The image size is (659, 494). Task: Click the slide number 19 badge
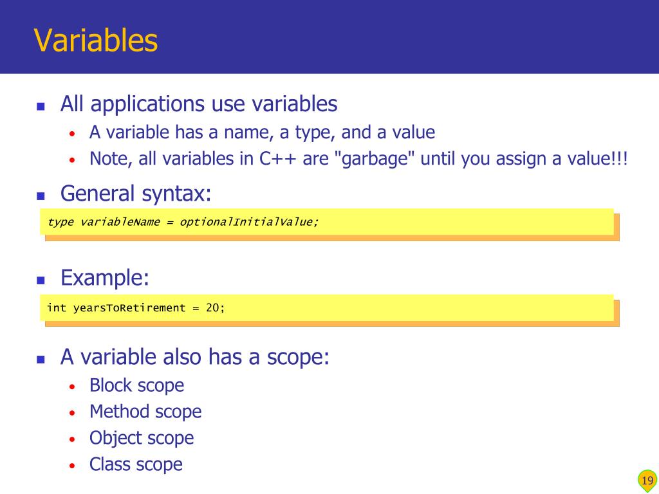pos(647,480)
